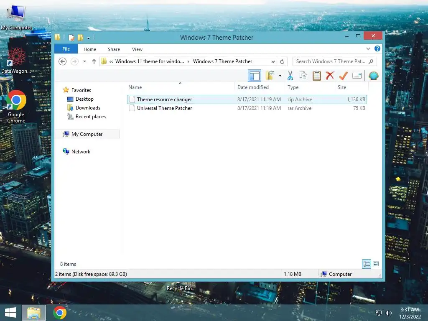Sort by the Date modified column header
The image size is (428, 321).
click(x=259, y=87)
